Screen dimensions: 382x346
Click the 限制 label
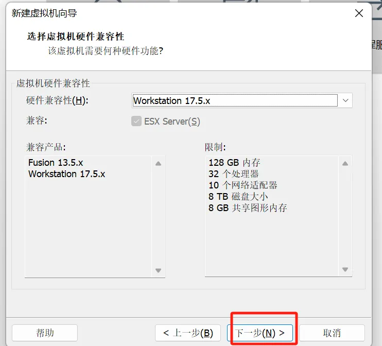pyautogui.click(x=215, y=147)
